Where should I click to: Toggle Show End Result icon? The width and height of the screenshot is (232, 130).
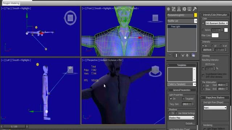[x=177, y=55]
